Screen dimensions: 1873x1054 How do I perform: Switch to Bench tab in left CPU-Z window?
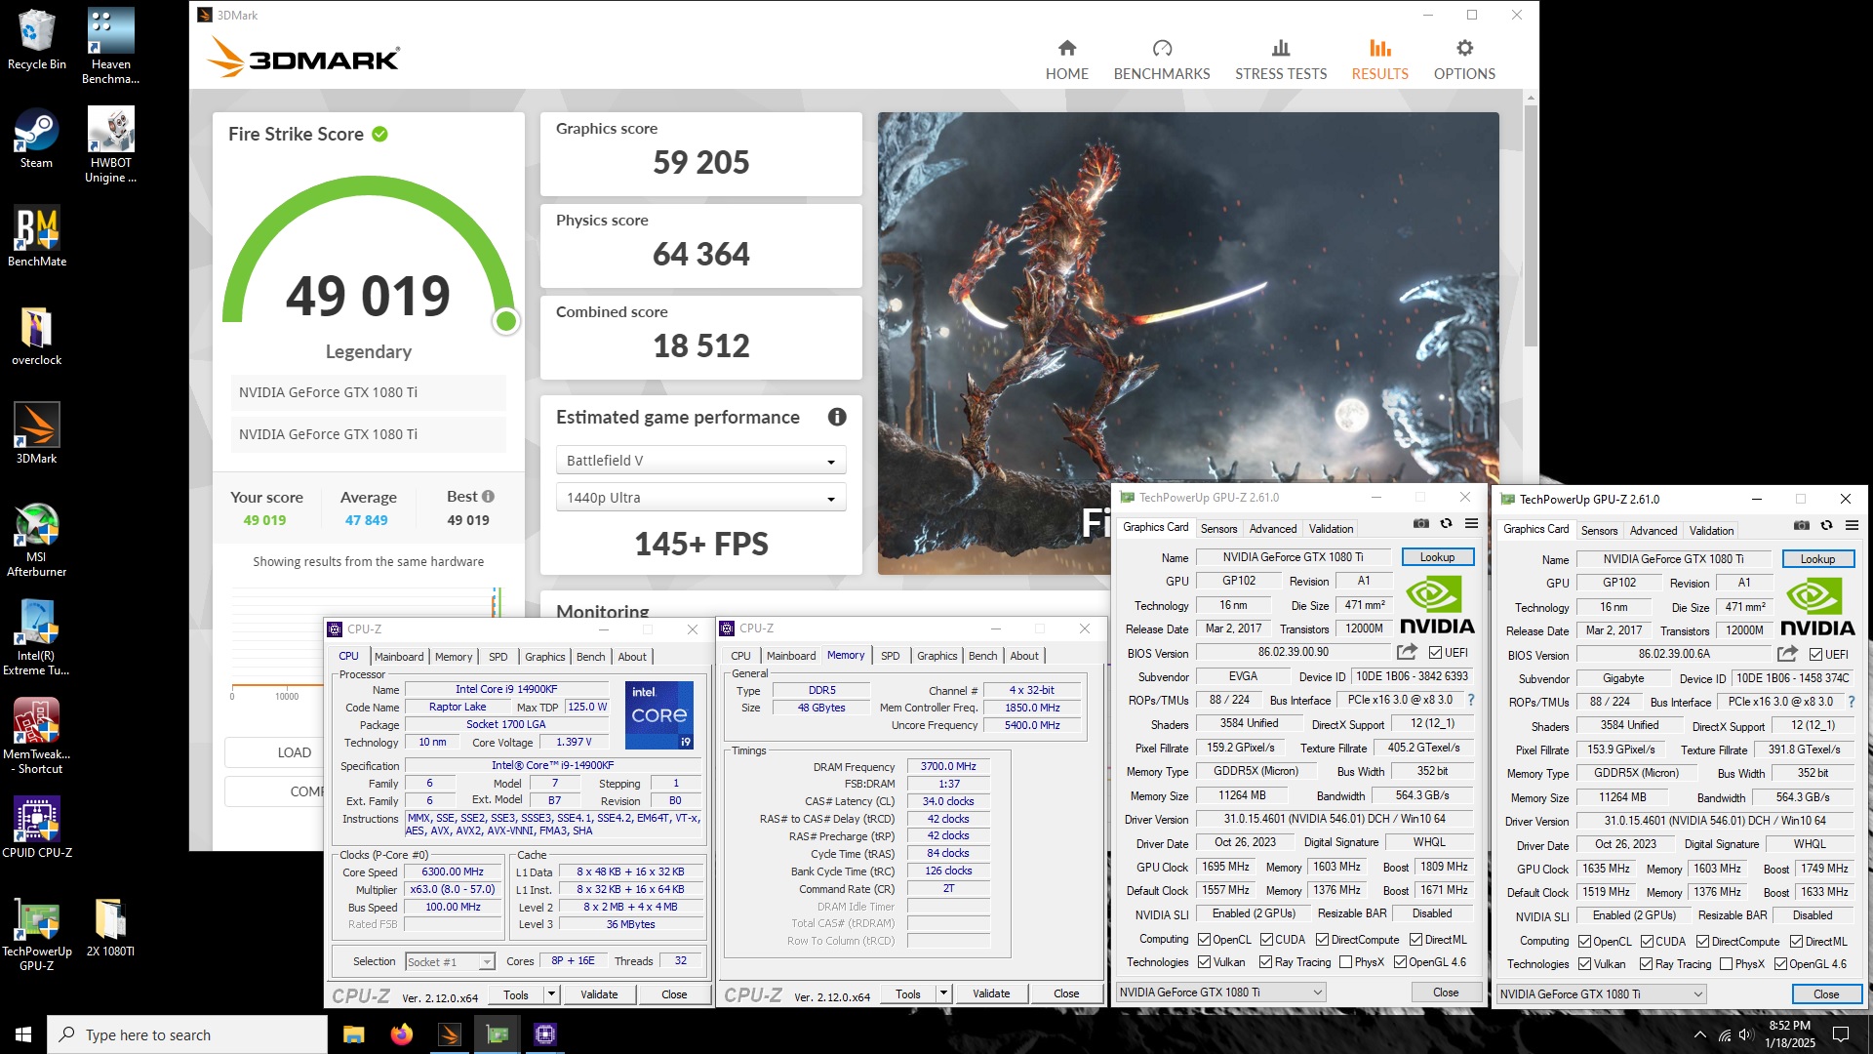pos(590,657)
